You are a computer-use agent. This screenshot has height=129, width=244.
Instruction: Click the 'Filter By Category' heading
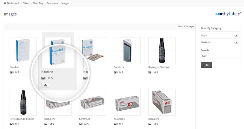click(211, 28)
